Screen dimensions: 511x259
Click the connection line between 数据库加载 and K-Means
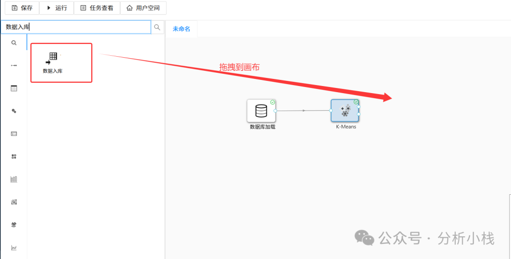click(x=304, y=111)
